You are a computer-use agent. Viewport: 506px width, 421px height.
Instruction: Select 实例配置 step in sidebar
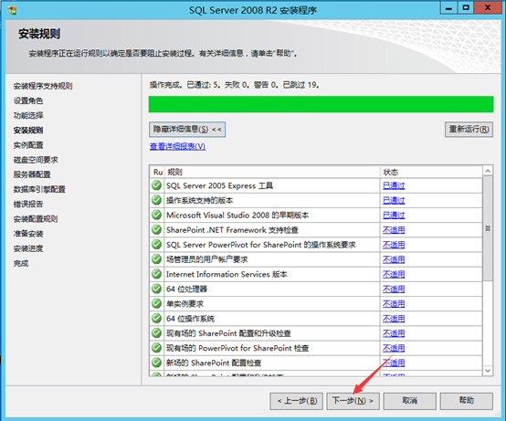[28, 145]
